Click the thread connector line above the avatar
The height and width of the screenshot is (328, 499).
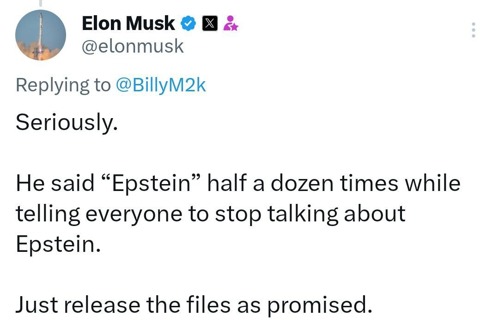40,3
